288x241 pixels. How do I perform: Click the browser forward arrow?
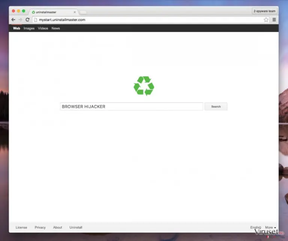pos(20,20)
